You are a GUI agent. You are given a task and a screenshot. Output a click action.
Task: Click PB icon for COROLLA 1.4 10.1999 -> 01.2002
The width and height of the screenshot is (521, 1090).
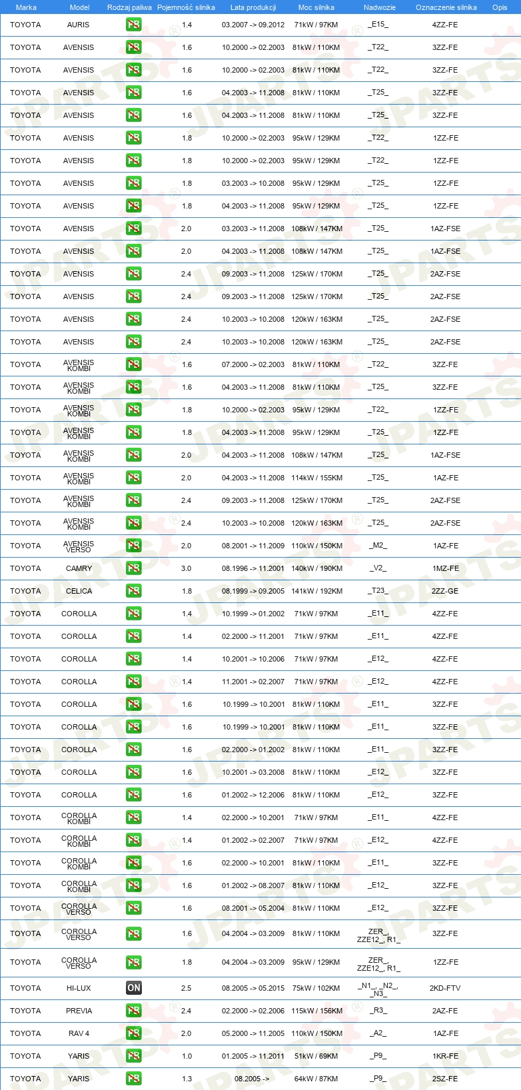[x=134, y=614]
